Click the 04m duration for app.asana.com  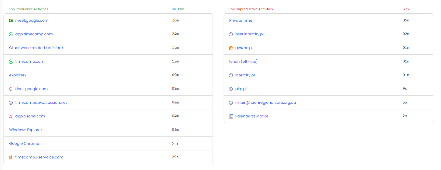(175, 116)
